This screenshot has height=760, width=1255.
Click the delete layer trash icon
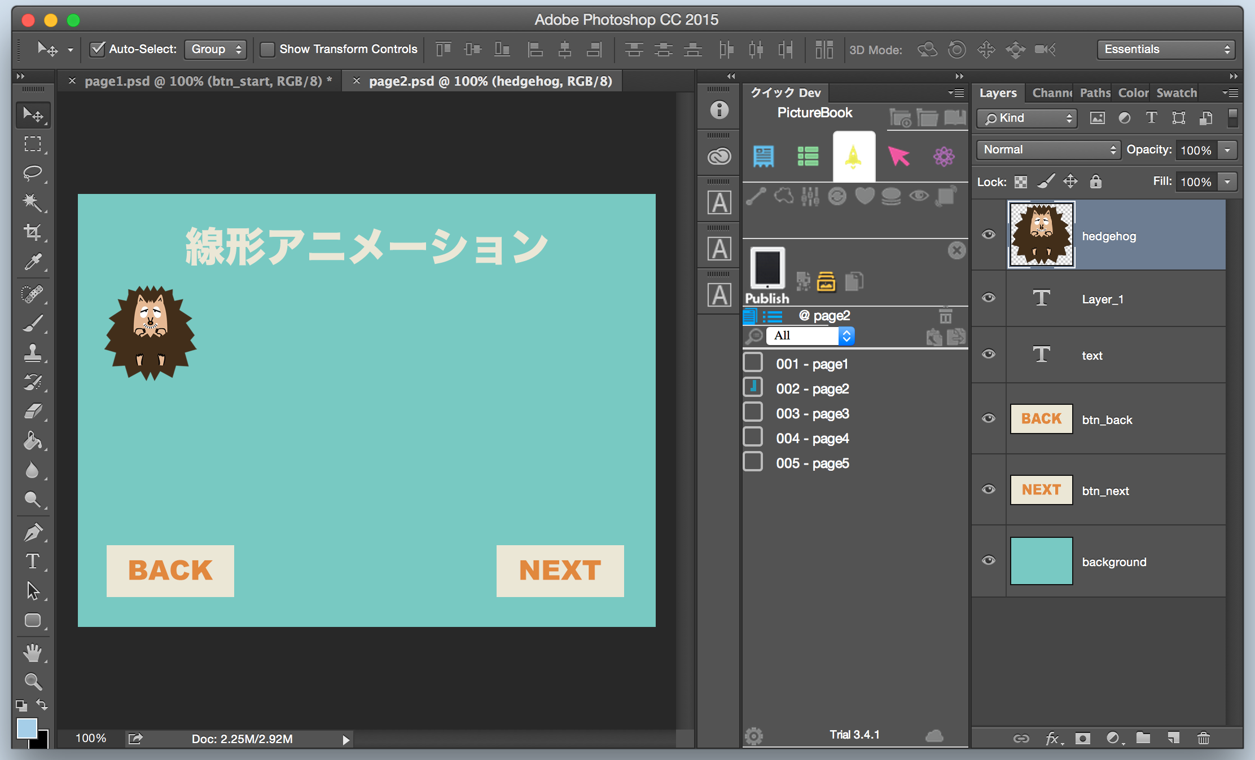pos(1203,738)
